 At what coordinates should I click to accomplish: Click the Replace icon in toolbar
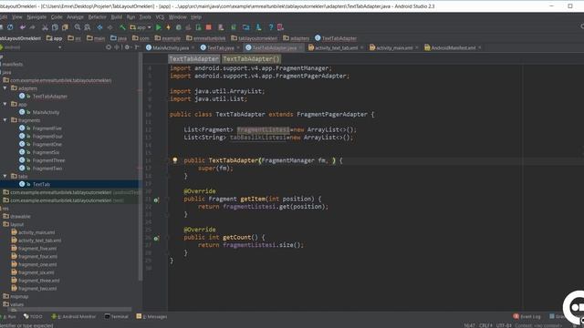coord(88,27)
